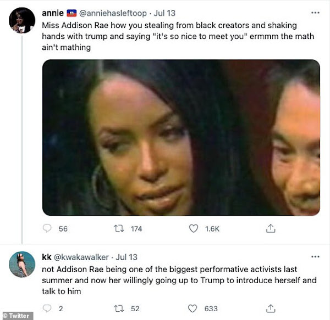Retweet kk's tweet with 52 retweets
The width and height of the screenshot is (330, 320).
[119, 308]
